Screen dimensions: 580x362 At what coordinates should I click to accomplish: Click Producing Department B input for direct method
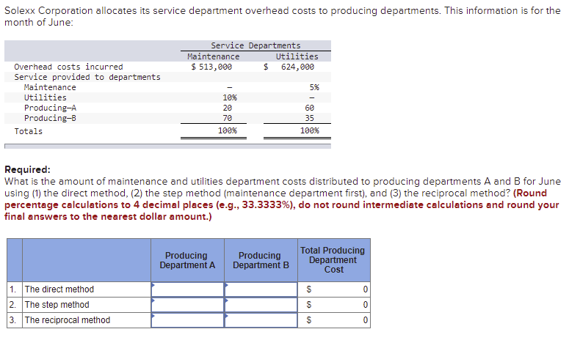click(261, 289)
